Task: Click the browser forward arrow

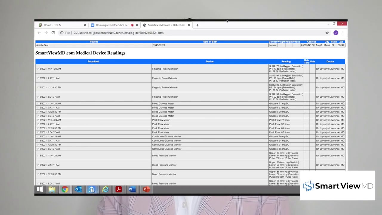Action: (46, 33)
